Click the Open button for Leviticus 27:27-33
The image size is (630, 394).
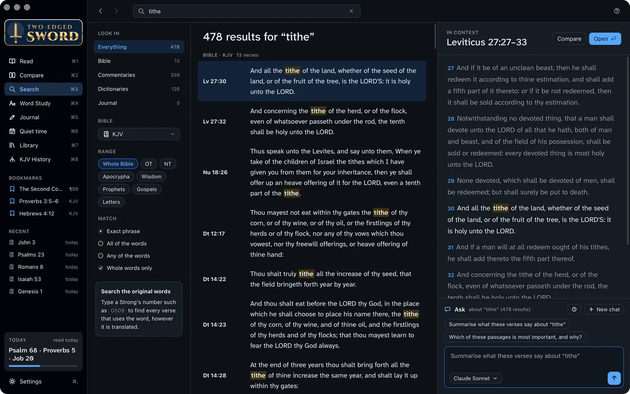coord(605,39)
